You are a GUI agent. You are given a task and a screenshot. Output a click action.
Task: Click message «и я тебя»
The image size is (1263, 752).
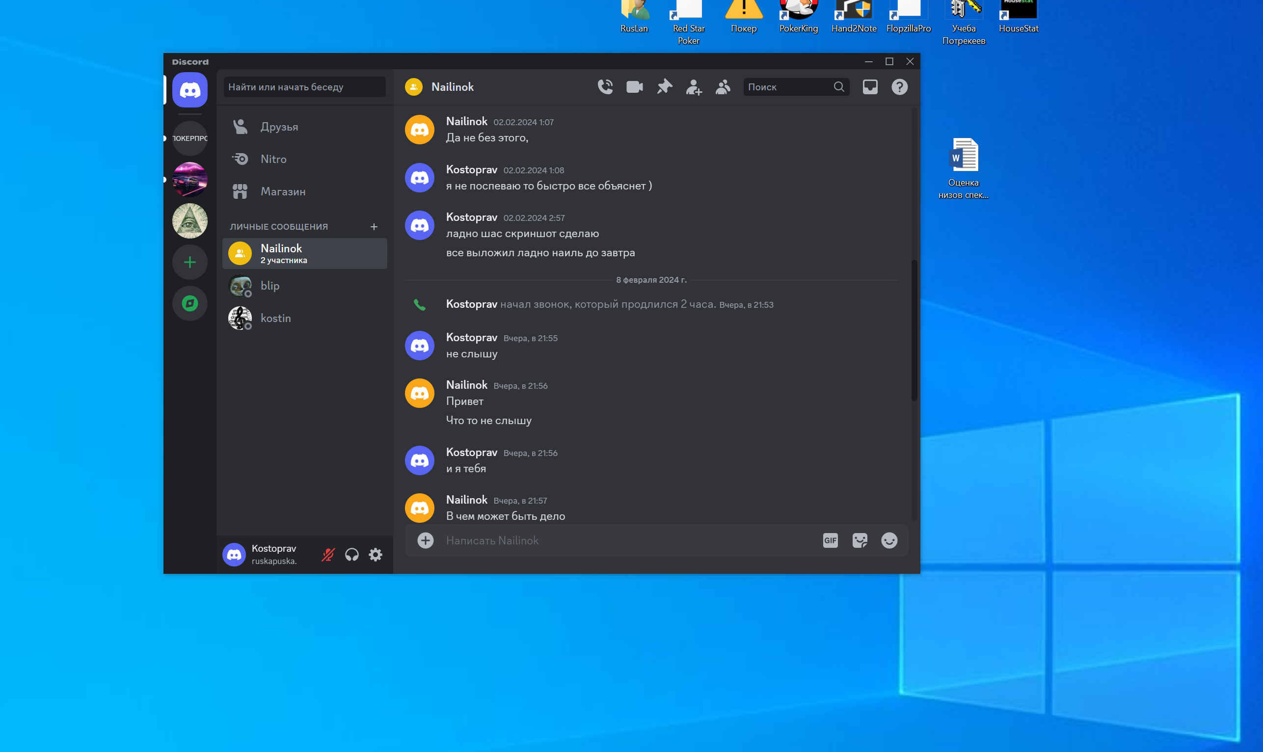[x=466, y=469]
